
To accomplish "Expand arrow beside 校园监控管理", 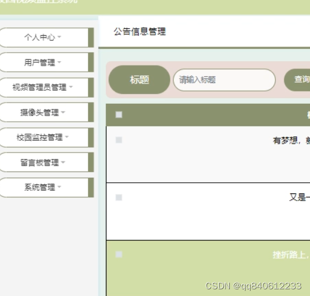I will click(67, 137).
